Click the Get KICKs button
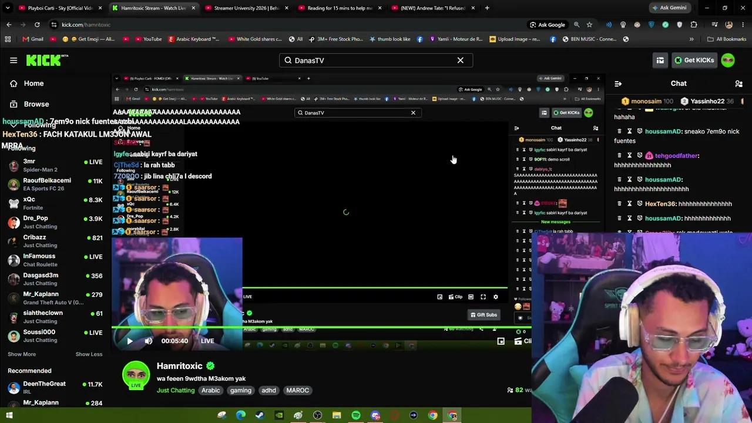 [694, 60]
